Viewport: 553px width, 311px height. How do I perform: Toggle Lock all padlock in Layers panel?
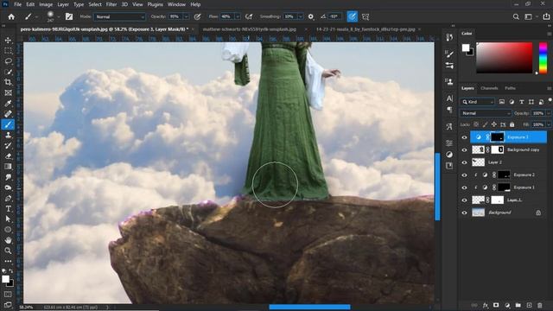[x=512, y=124]
